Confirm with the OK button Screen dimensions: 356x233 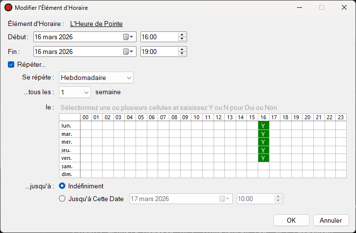[291, 220]
